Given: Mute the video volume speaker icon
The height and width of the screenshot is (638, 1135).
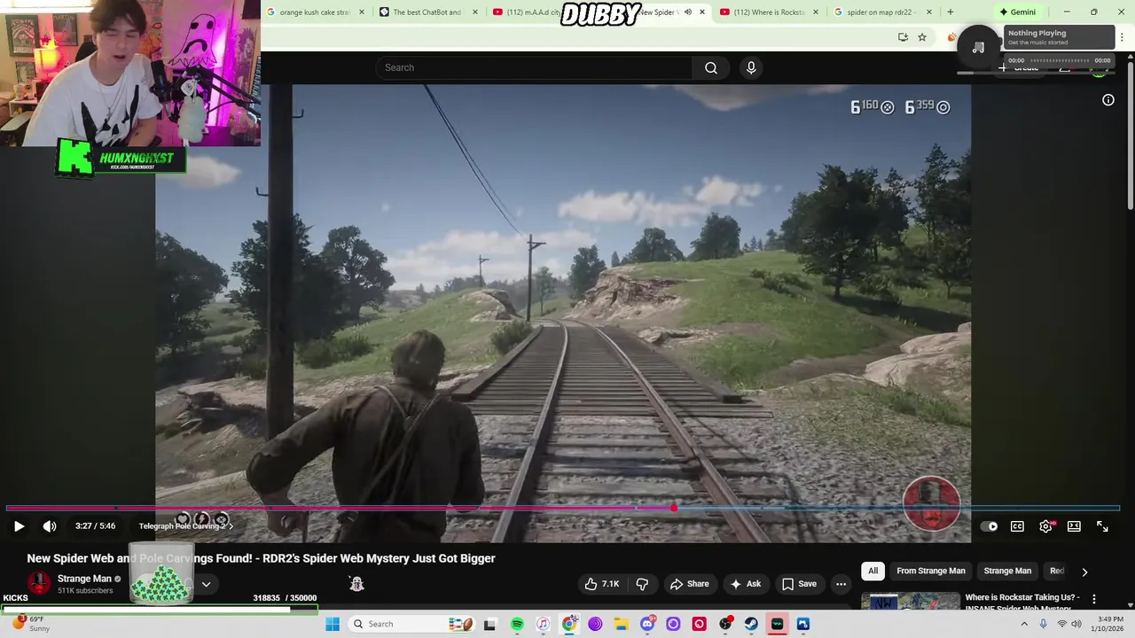Looking at the screenshot, I should click(50, 526).
